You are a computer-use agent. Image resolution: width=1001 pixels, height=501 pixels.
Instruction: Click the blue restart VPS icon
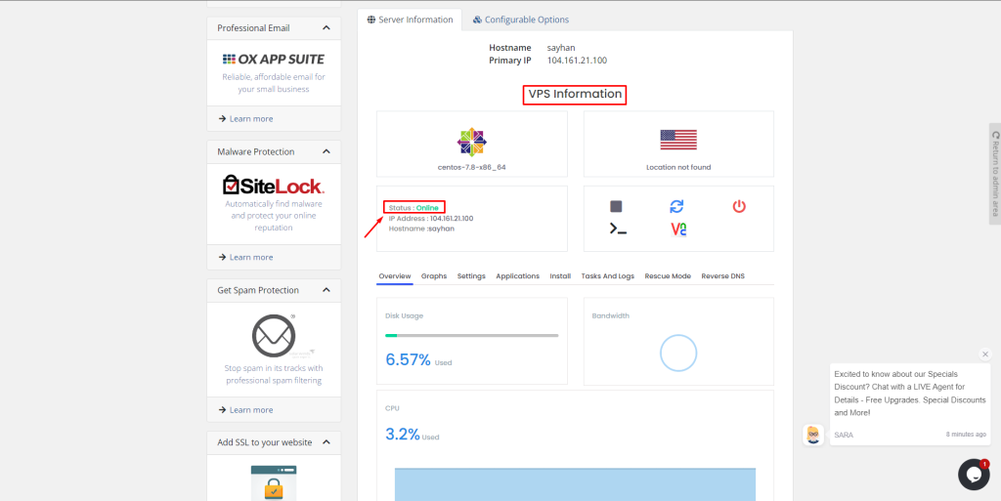[x=676, y=206]
